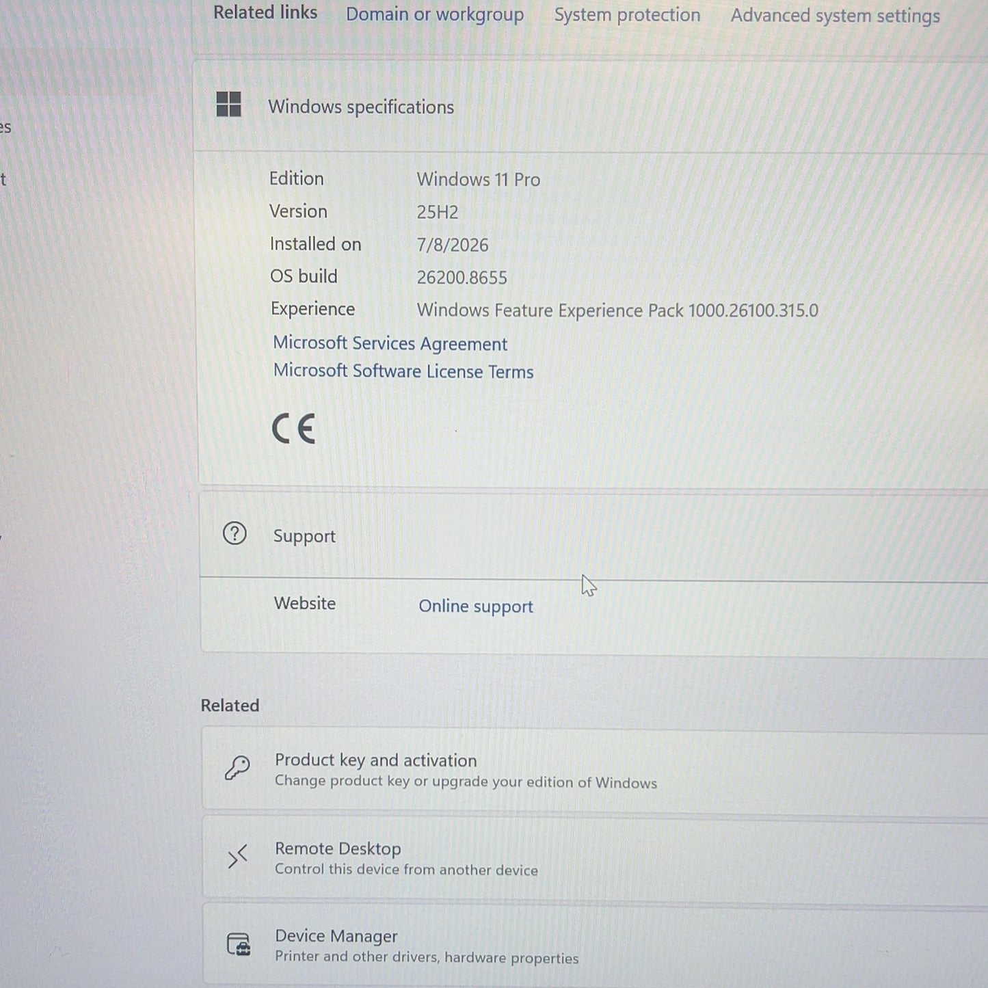Select the OS build value 26200.8655
The height and width of the screenshot is (988, 988).
462,278
